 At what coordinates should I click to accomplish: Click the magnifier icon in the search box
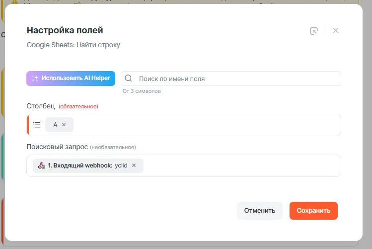129,79
